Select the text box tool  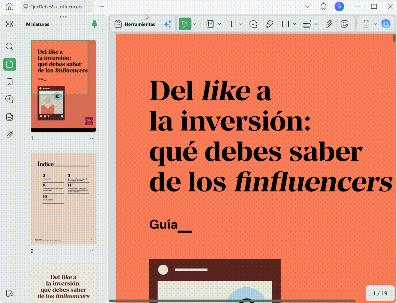[231, 24]
